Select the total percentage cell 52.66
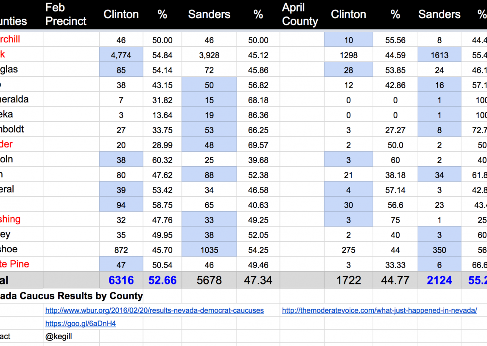Viewport: 487px width, 346px height. pyautogui.click(x=162, y=280)
